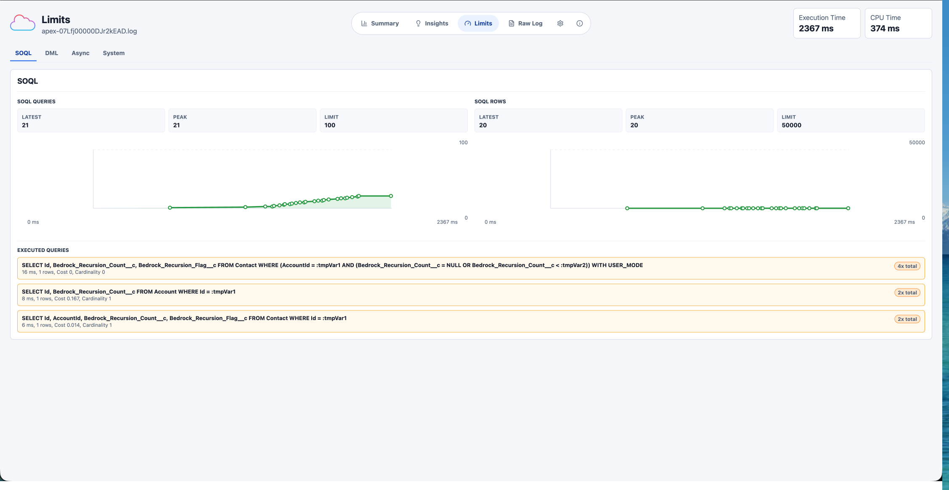Click the info circle icon
Screen dimensions: 949x490
point(580,24)
